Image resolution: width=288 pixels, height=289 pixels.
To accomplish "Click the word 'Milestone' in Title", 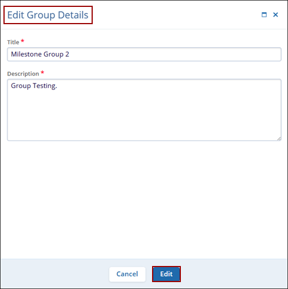I will pos(26,54).
